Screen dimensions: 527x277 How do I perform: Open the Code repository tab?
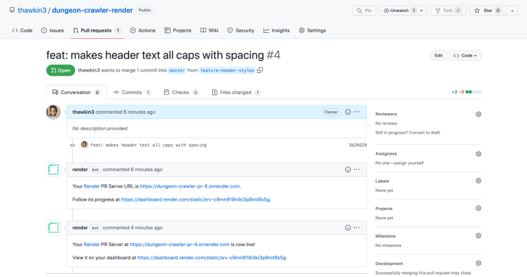[22, 30]
